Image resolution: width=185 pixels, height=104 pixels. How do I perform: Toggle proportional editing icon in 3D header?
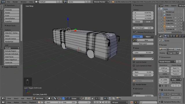tap(97, 98)
